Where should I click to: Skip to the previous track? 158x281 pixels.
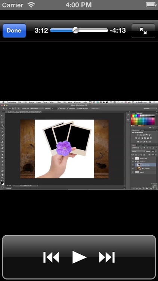[x=51, y=257]
